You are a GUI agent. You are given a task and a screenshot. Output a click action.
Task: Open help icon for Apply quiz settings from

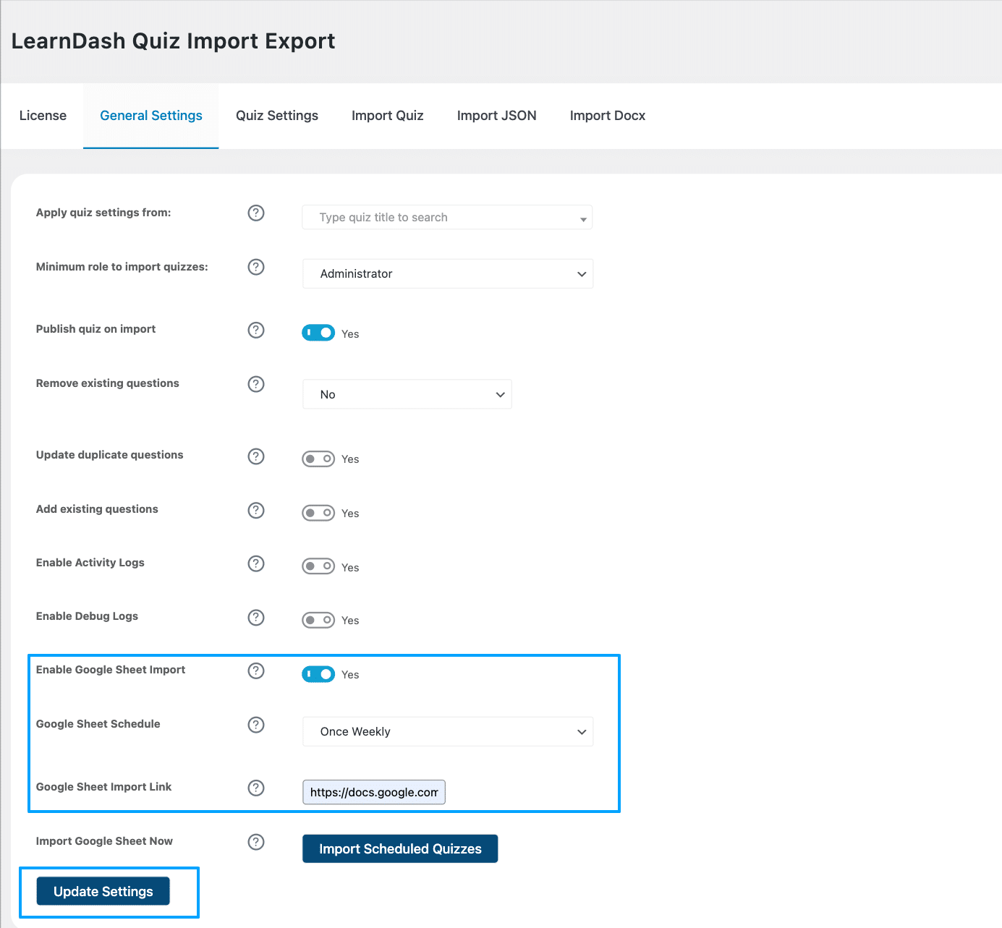point(256,213)
